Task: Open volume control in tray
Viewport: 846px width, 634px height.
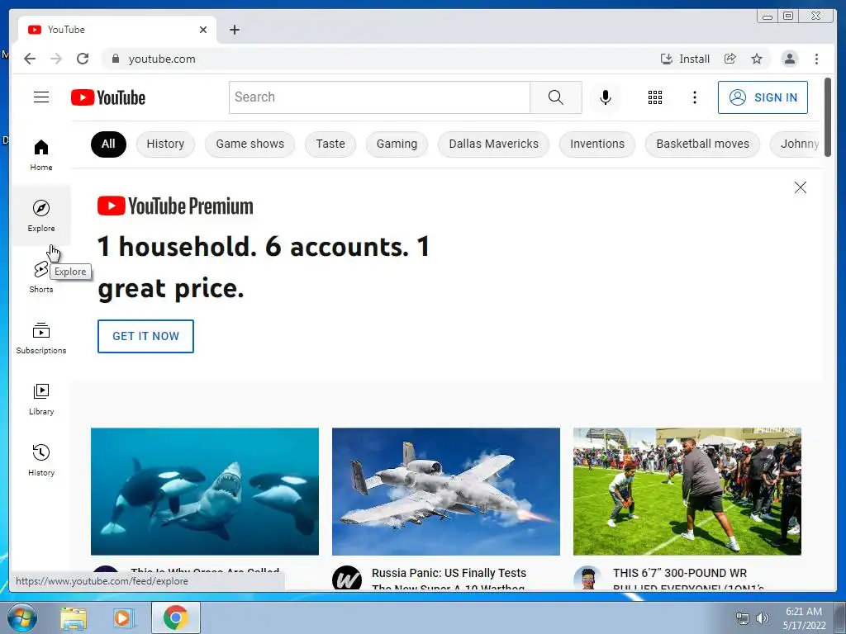Action: coord(763,618)
